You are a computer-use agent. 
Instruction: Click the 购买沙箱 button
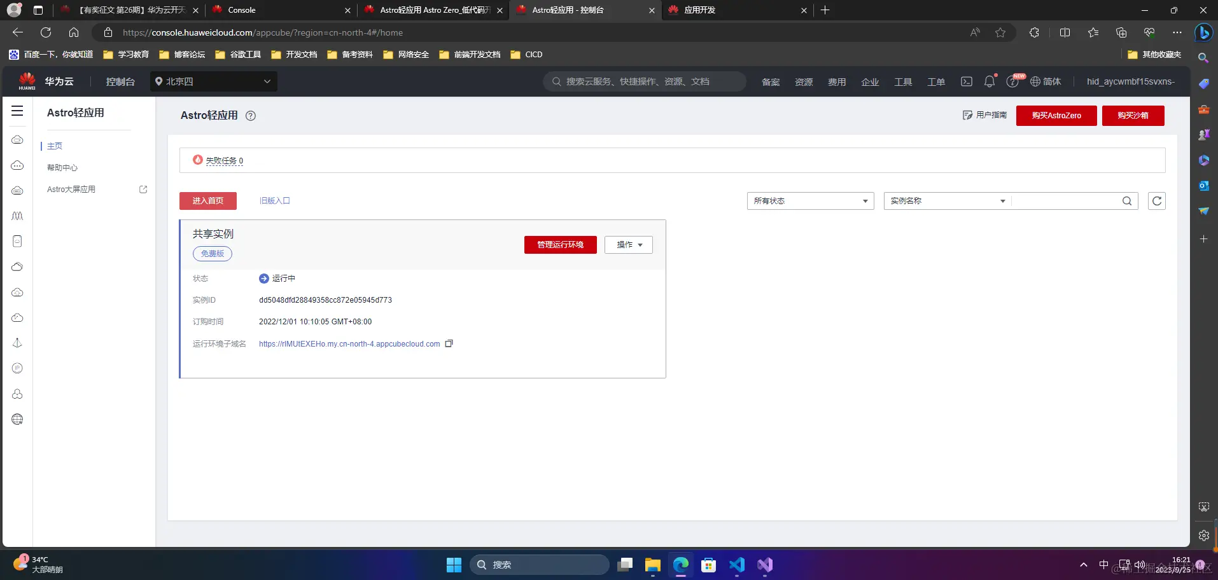[1133, 116]
